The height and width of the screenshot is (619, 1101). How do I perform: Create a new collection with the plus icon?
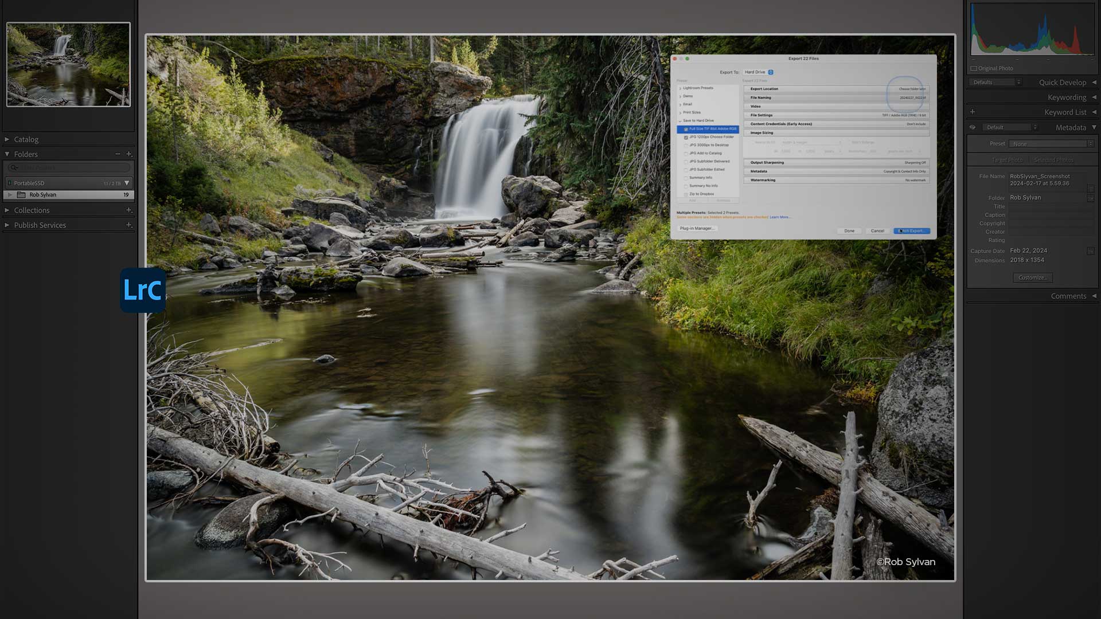click(x=129, y=210)
